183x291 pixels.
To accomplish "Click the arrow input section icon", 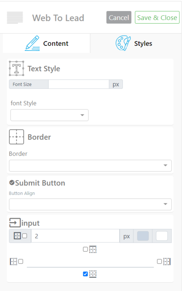I will (15, 223).
